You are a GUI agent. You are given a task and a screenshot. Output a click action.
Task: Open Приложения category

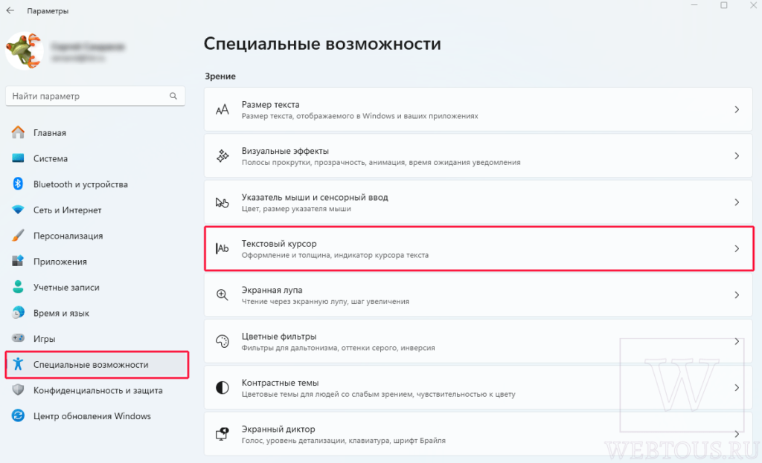[96, 261]
